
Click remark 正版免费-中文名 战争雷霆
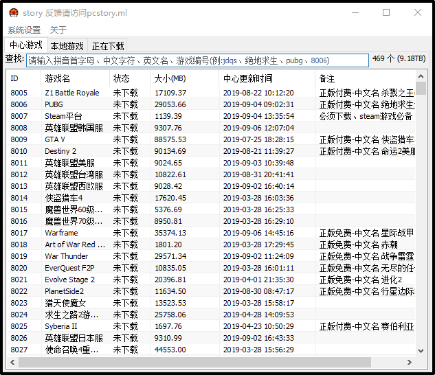click(x=366, y=256)
